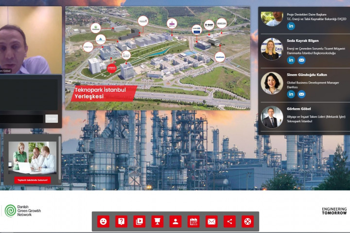This screenshot has width=350, height=233.
Task: Click the chat messages display area
Action: point(29,95)
